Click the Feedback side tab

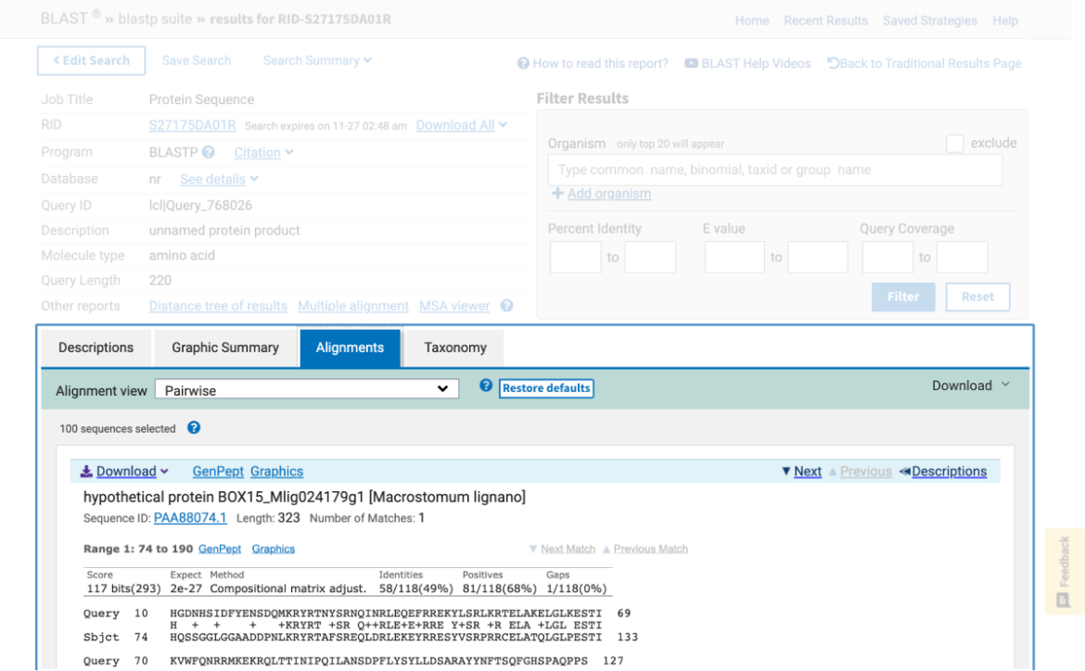(x=1064, y=571)
